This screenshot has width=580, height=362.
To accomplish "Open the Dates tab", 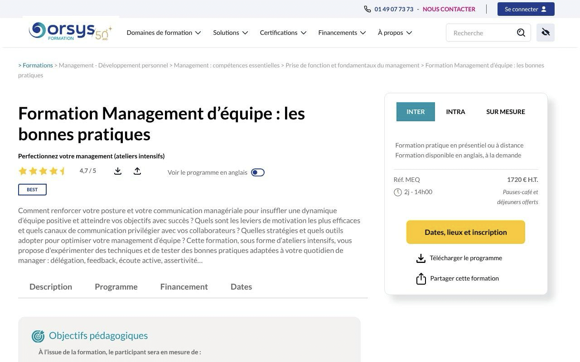I will (x=241, y=286).
